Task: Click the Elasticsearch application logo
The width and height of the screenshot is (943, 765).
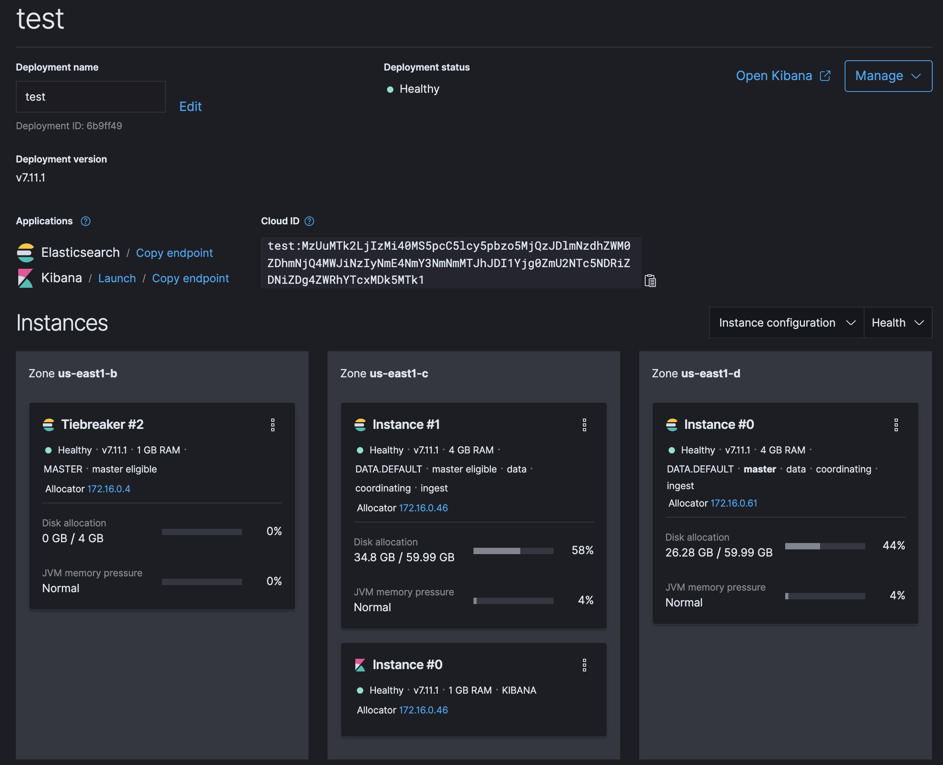Action: click(25, 252)
